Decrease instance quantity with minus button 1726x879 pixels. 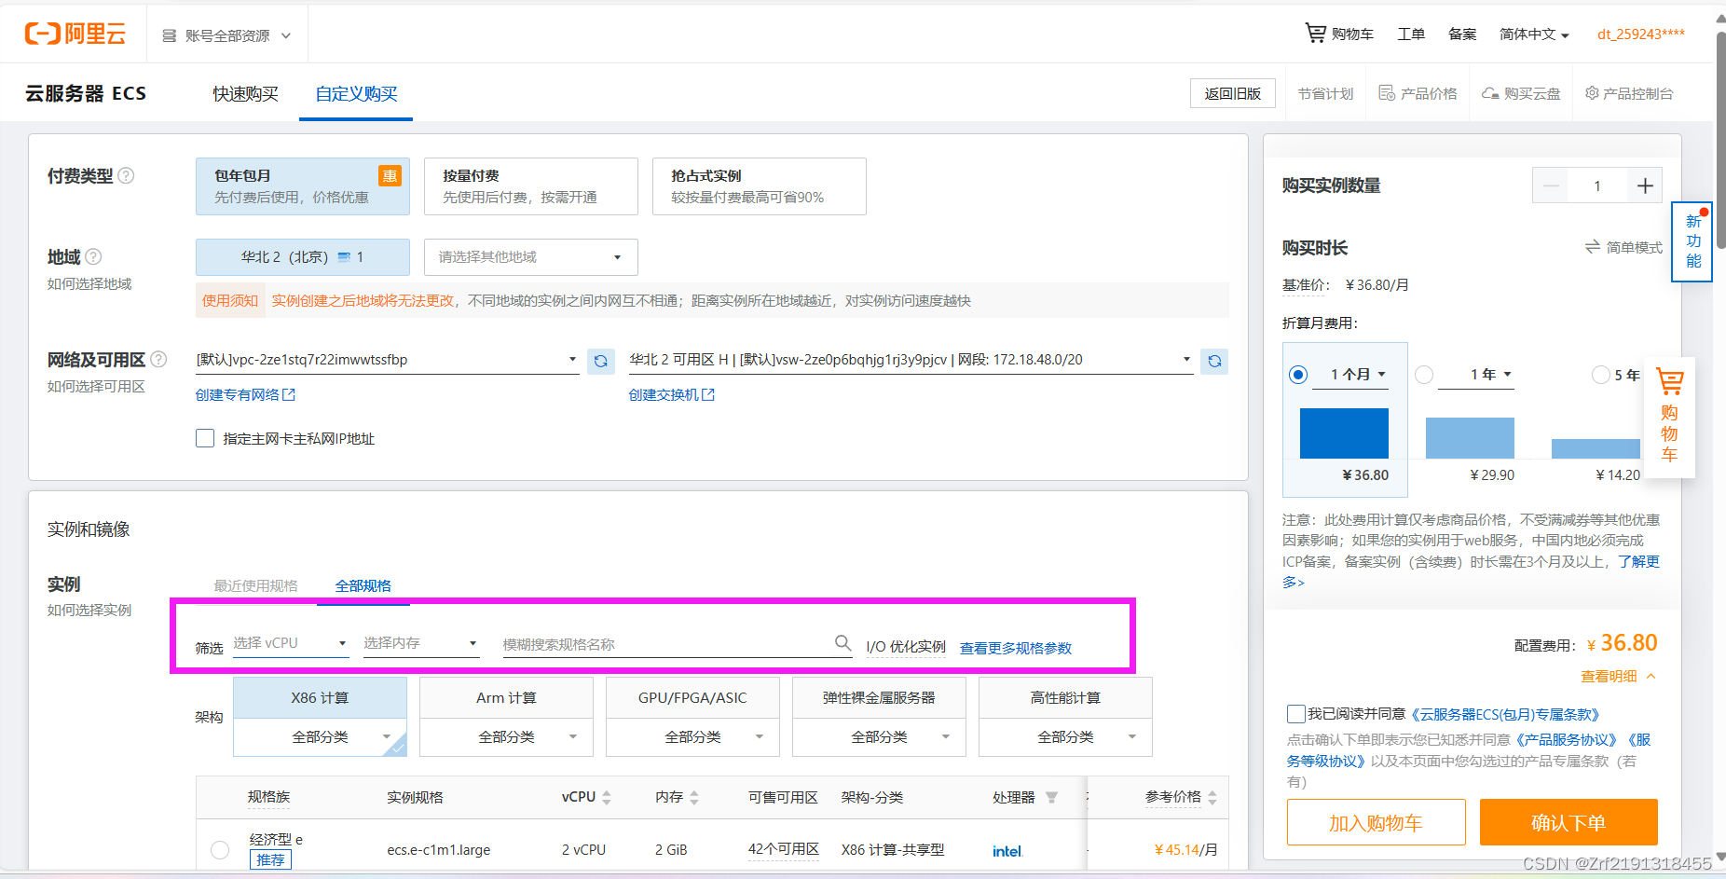coord(1551,185)
